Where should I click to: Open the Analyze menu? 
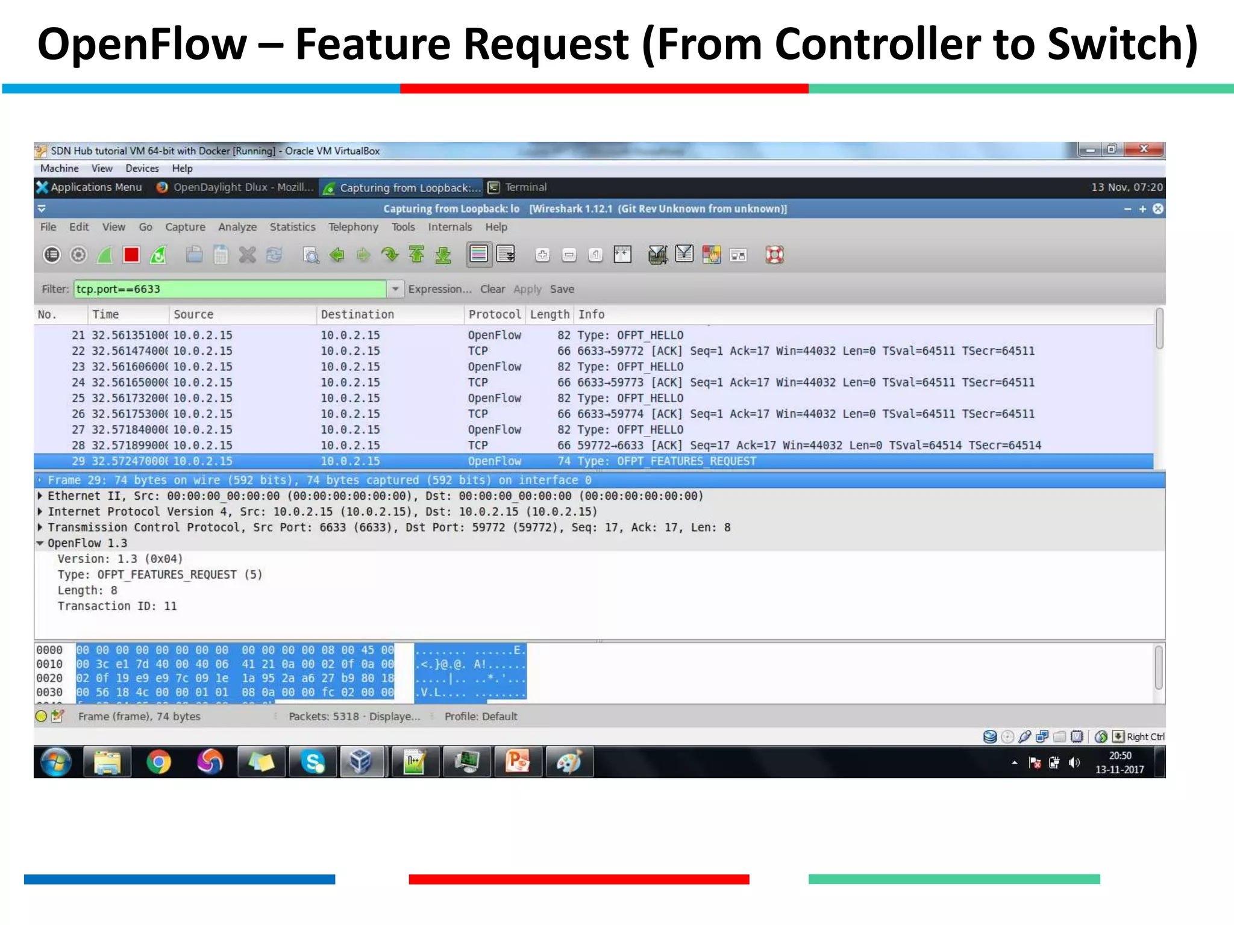tap(237, 227)
